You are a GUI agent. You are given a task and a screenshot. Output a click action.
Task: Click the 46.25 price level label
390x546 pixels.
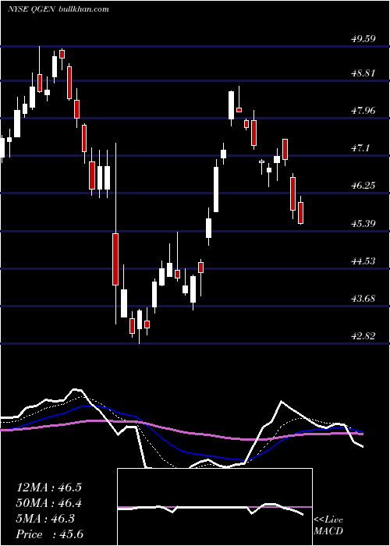[x=363, y=186]
